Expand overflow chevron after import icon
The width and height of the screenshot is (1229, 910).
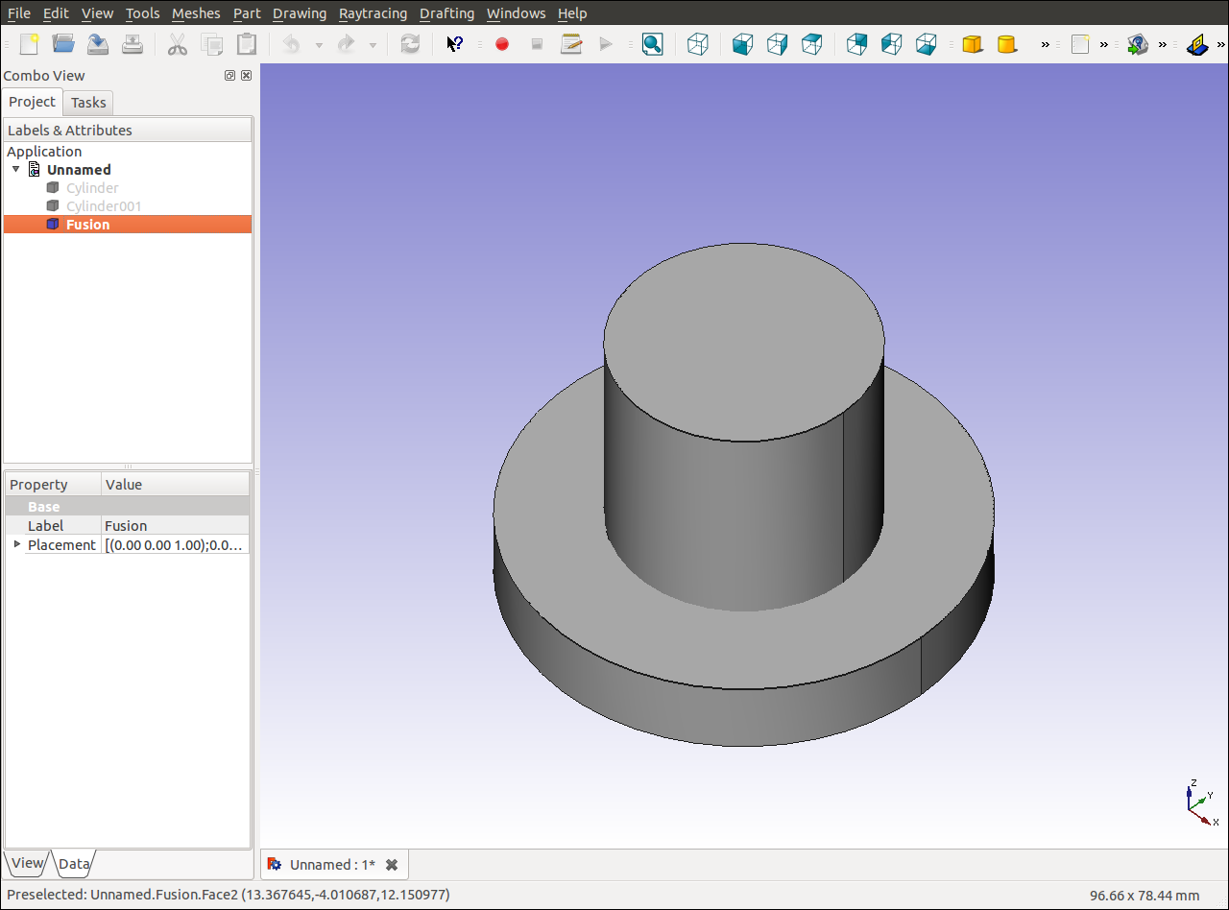tap(1163, 44)
